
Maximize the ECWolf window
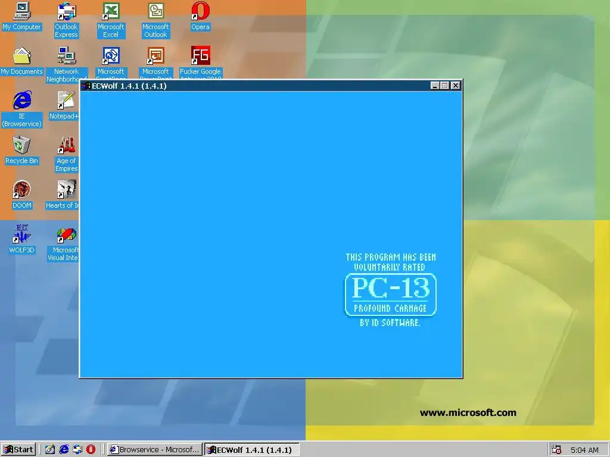click(x=445, y=86)
